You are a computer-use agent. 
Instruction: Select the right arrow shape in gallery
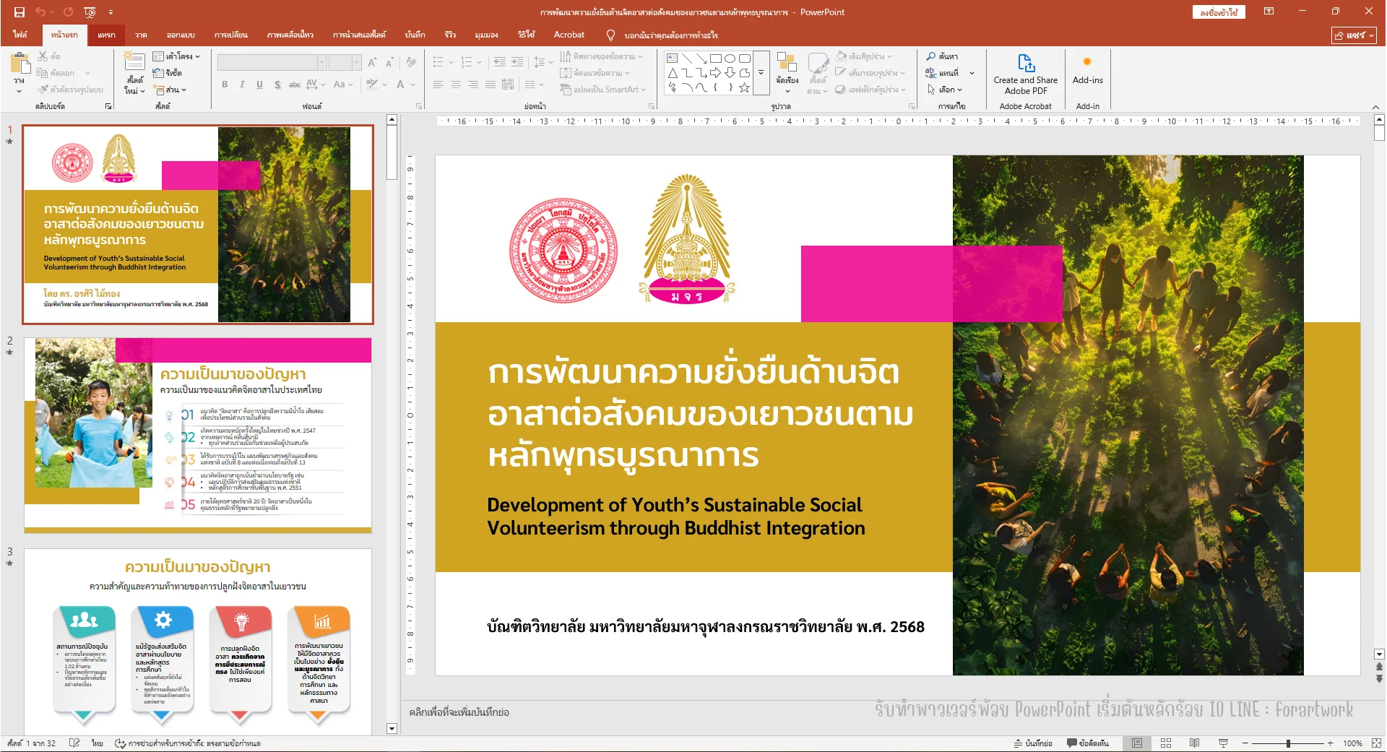coord(716,73)
